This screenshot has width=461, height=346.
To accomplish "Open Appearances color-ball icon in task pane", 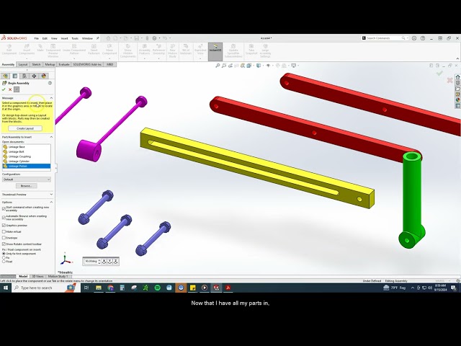I will [x=458, y=100].
